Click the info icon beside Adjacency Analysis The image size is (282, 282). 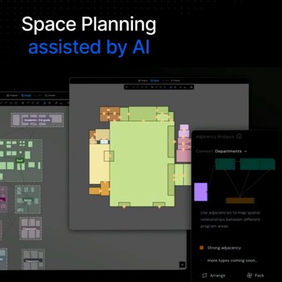coord(239,136)
